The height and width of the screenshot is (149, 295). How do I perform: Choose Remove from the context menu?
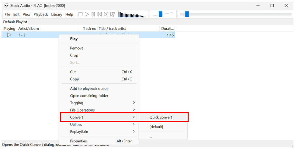click(99, 48)
